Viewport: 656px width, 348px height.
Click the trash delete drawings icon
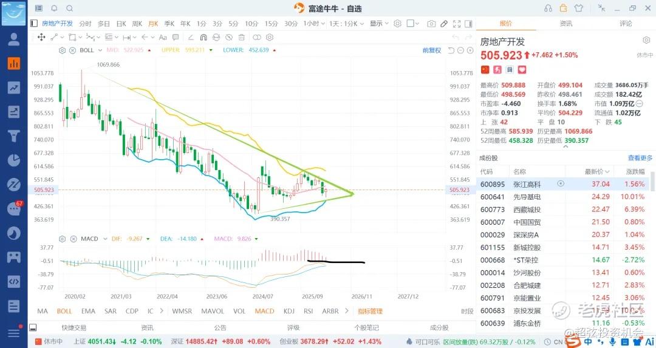tap(241, 37)
